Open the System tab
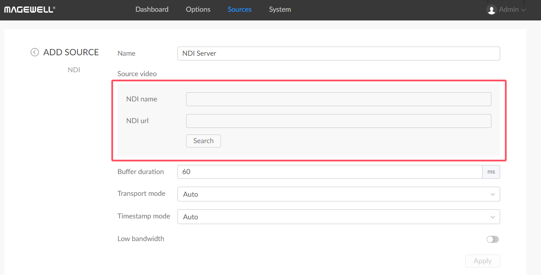 280,10
